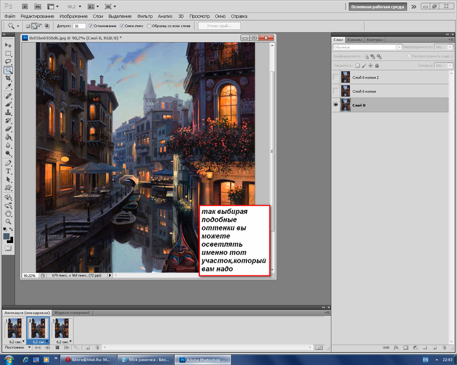Click the lock all layer icon
Image resolution: width=457 pixels, height=365 pixels.
pyautogui.click(x=377, y=66)
